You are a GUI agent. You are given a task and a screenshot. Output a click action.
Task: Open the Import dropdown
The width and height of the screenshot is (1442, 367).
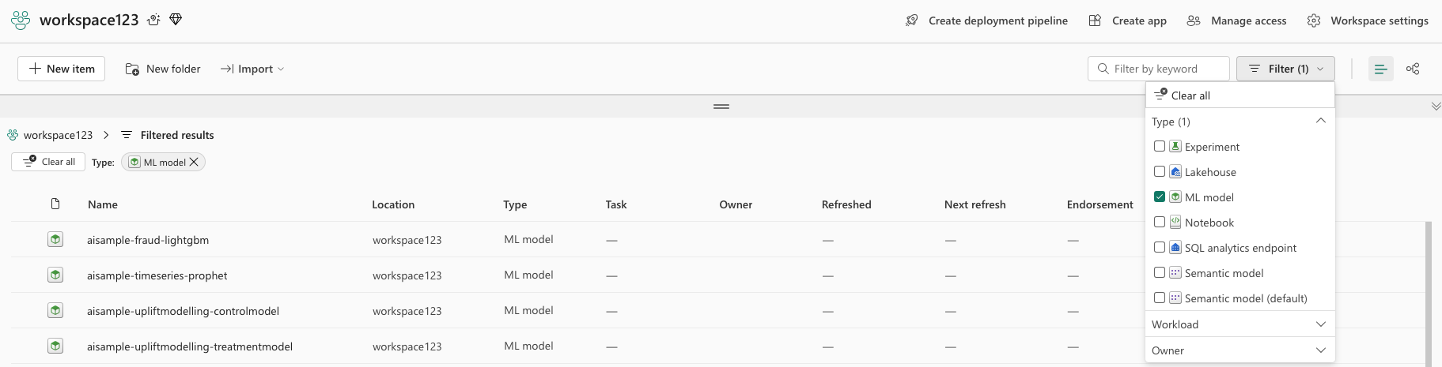point(252,69)
